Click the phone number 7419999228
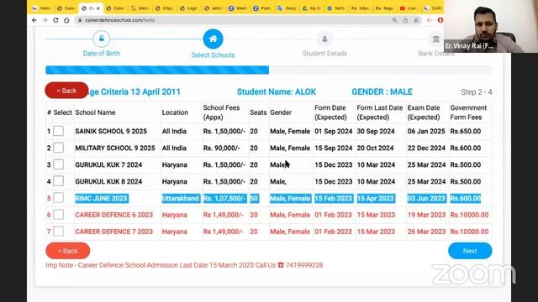Image resolution: width=538 pixels, height=302 pixels. (304, 265)
